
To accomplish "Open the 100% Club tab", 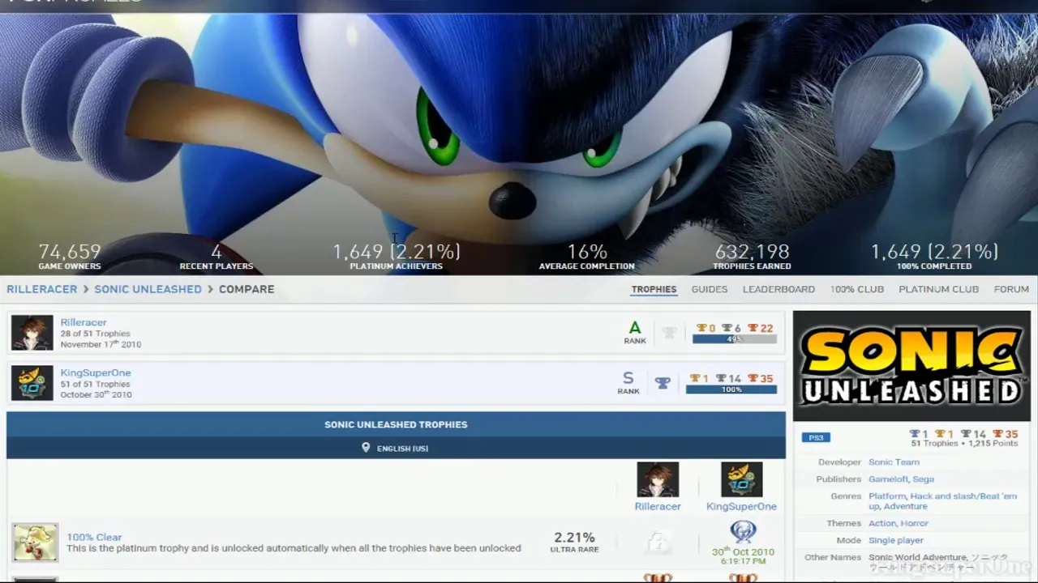I will coord(856,289).
